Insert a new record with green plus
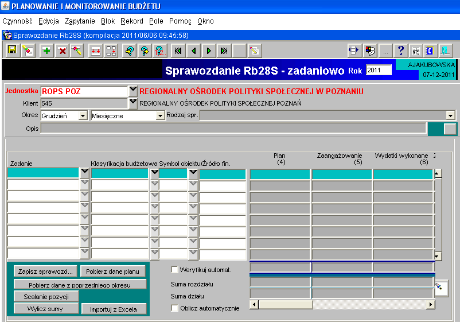460x322 pixels. point(46,51)
